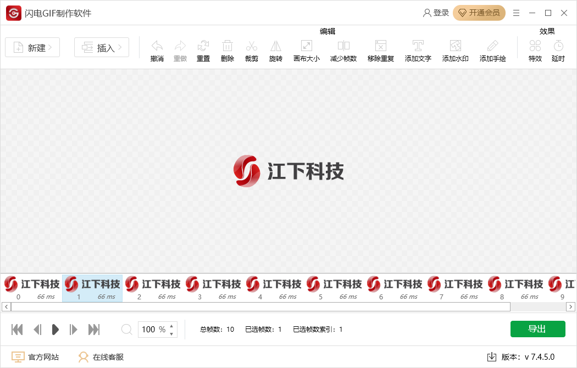
Task: Click the app logo in title bar
Action: click(14, 13)
